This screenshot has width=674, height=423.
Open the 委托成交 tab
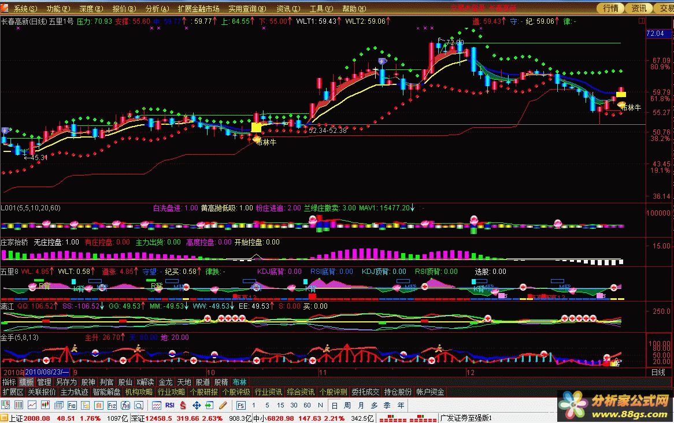point(365,392)
